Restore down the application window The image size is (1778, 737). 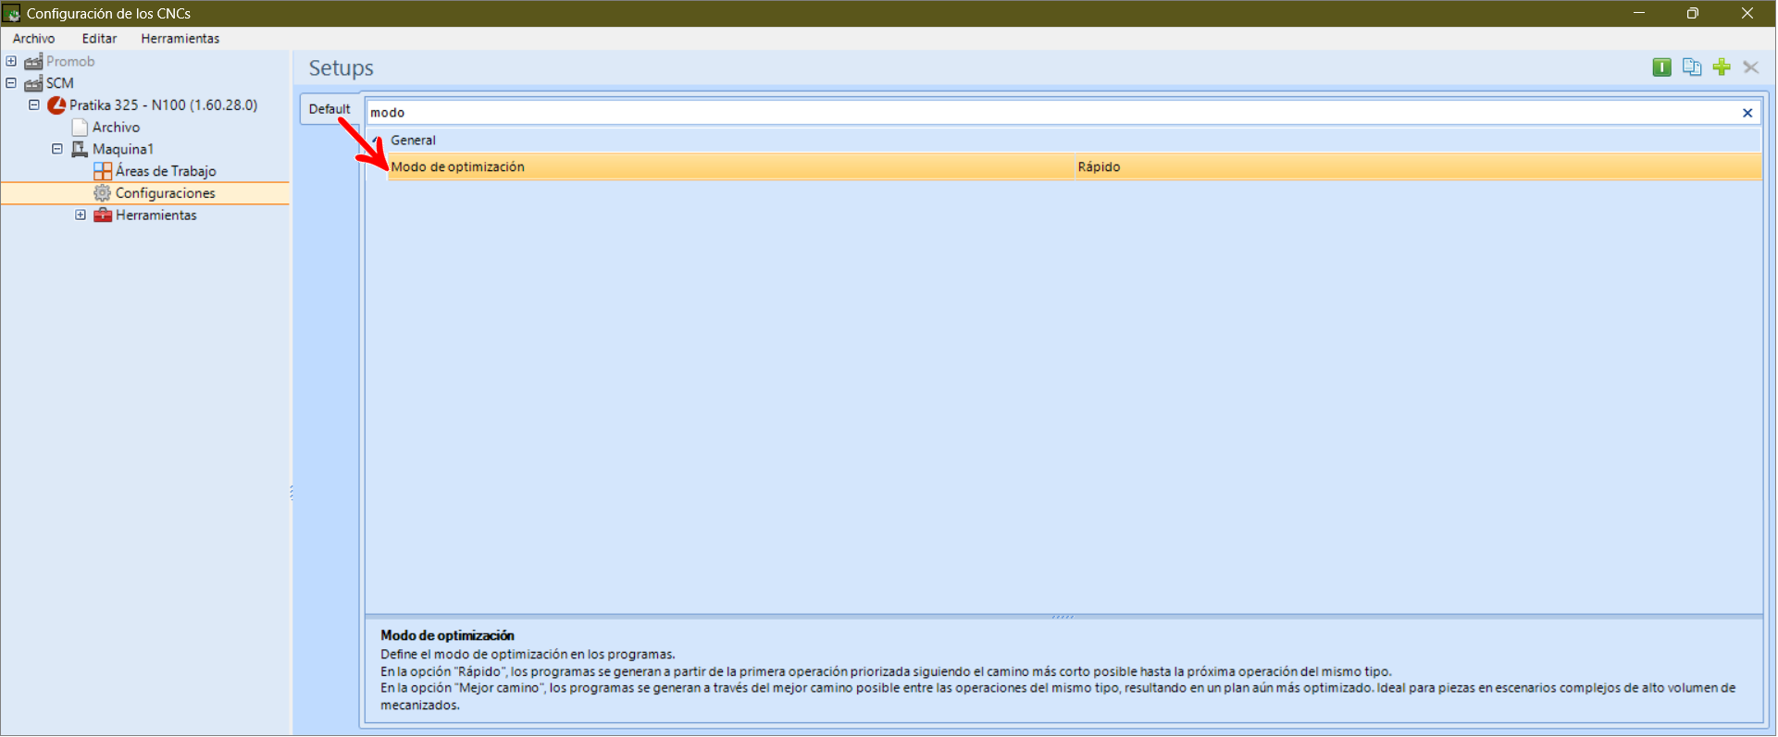click(x=1693, y=13)
